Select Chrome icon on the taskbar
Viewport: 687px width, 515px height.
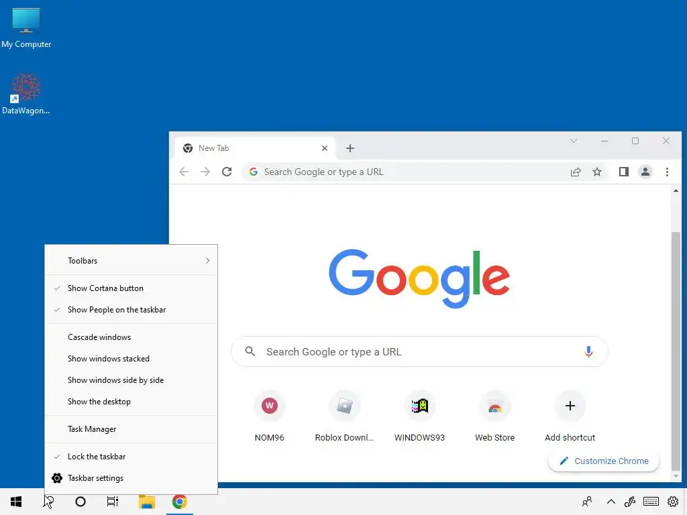[180, 502]
